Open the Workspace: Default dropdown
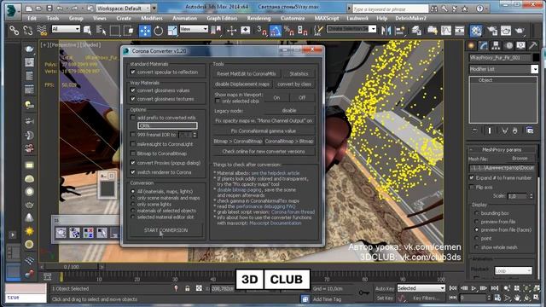 (123, 8)
